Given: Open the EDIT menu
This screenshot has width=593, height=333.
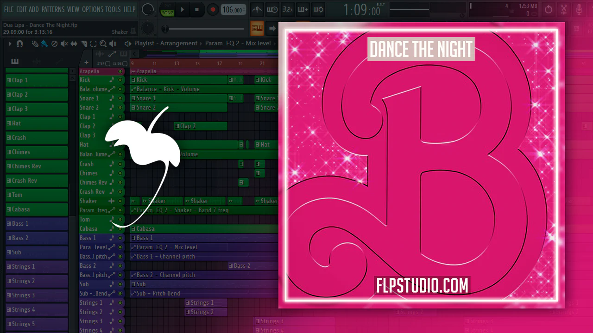Looking at the screenshot, I should 21,9.
